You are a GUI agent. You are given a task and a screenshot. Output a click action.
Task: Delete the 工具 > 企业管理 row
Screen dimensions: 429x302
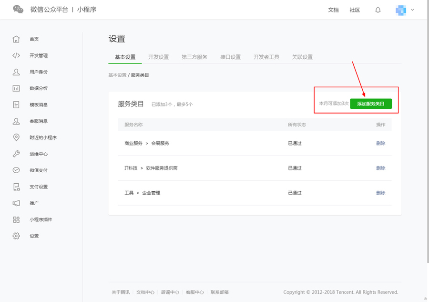click(x=380, y=193)
